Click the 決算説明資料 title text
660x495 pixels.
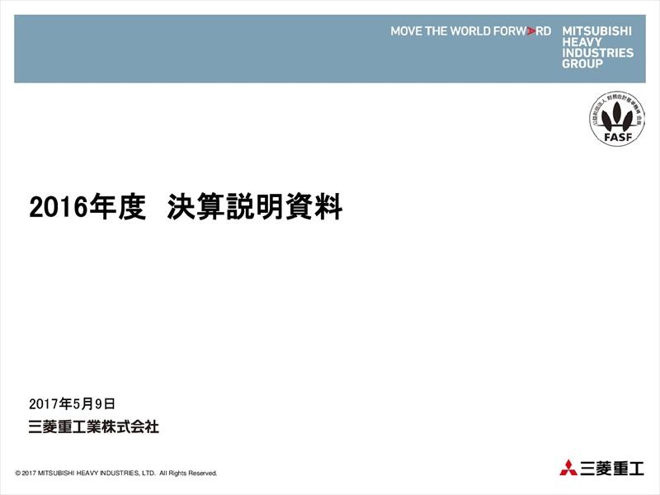tap(255, 207)
